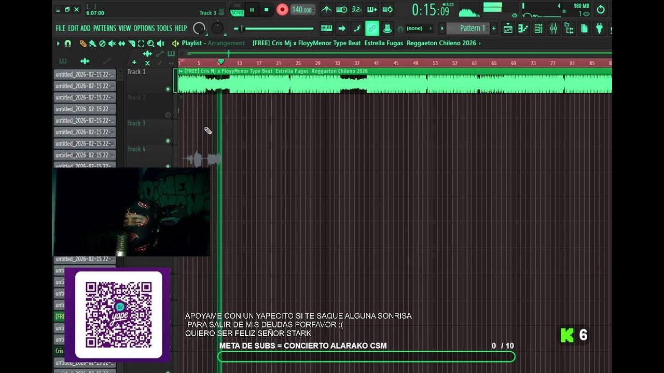
Task: Toggle pattern clips filter in picker panel
Action: [63, 61]
